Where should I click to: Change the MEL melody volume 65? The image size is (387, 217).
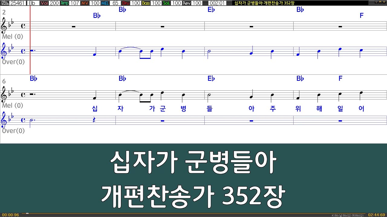115,3
